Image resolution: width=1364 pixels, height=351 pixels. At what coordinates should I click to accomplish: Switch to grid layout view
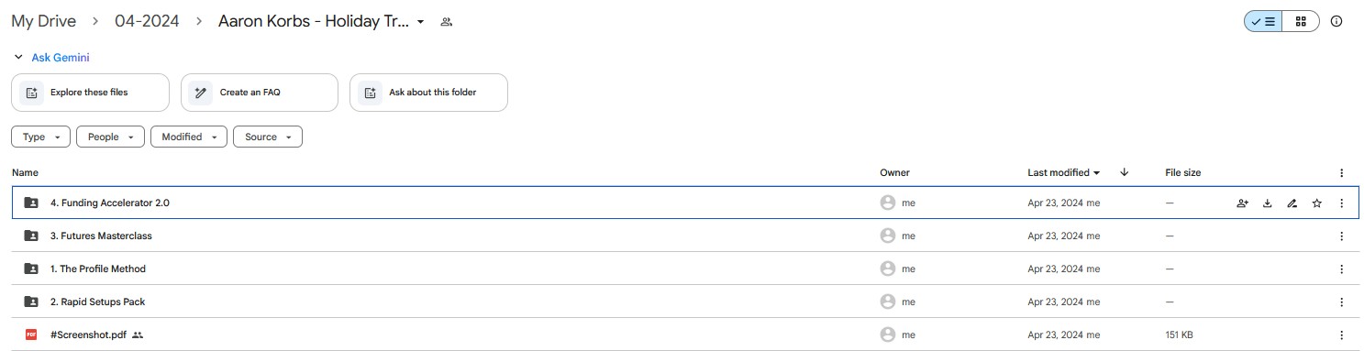pyautogui.click(x=1301, y=21)
